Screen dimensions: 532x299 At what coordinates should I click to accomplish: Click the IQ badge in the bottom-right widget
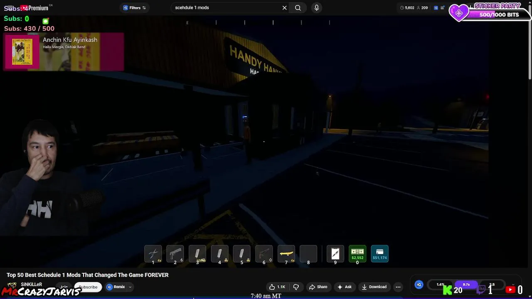[419, 284]
